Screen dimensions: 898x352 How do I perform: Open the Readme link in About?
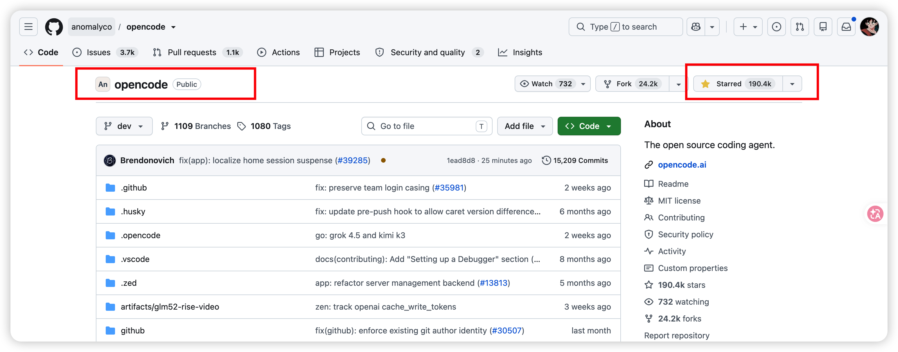(x=673, y=184)
